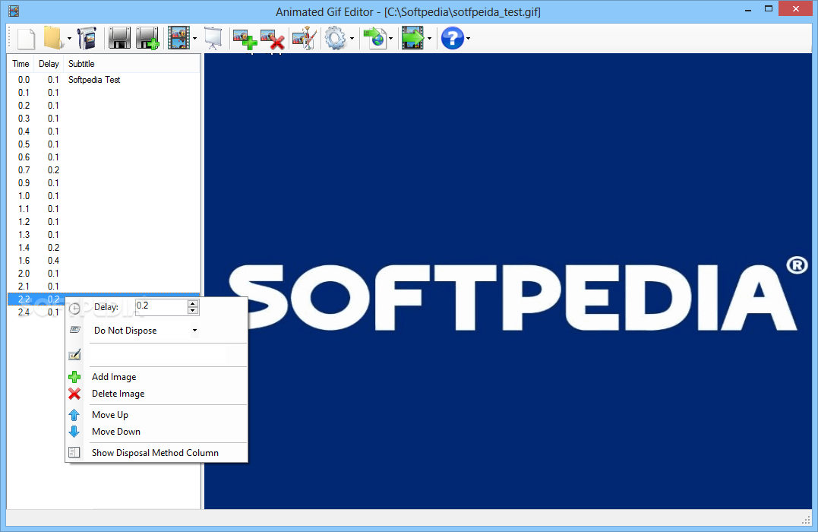The width and height of the screenshot is (818, 532).
Task: Select the frame row with Softpedia Test subtitle
Action: click(x=104, y=79)
